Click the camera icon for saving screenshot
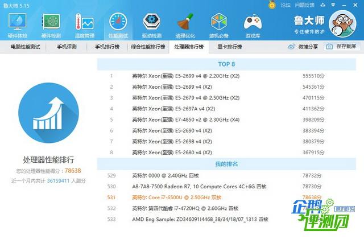 [x=329, y=47]
